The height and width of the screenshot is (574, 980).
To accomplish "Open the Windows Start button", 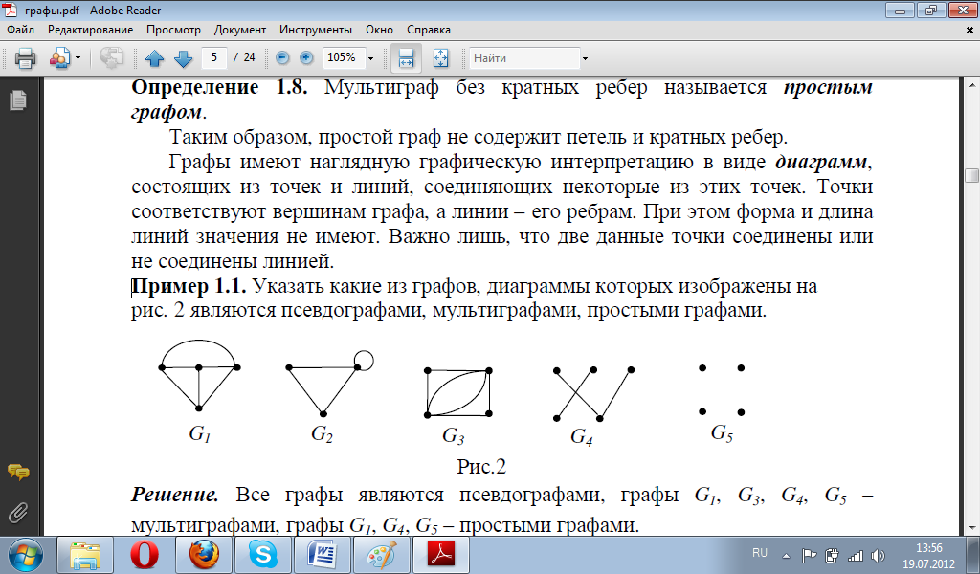I will coord(26,555).
